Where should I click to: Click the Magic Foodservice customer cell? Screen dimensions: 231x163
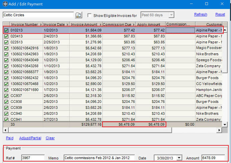[209, 48]
